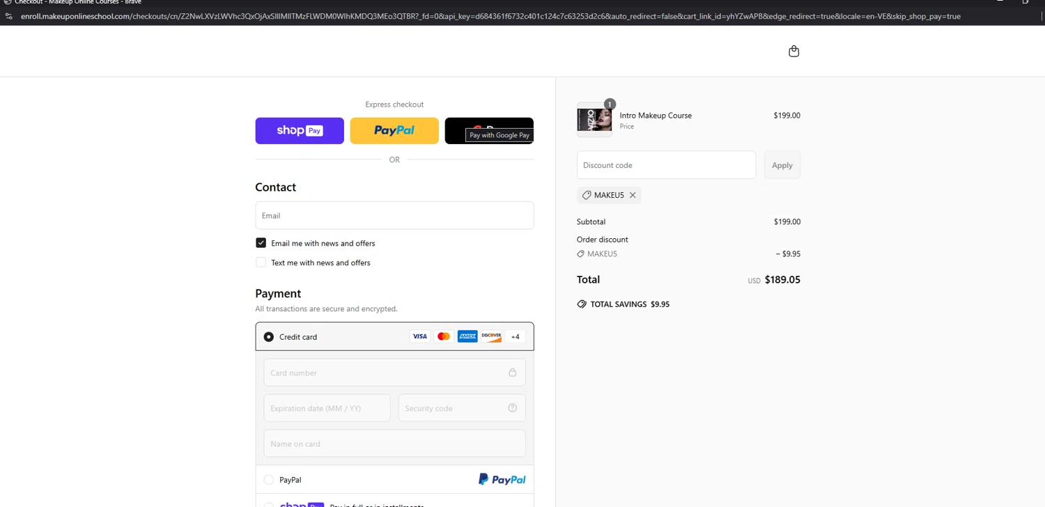Open the Intro Makeup Course thumbnail
Viewport: 1045px width, 507px height.
(594, 120)
